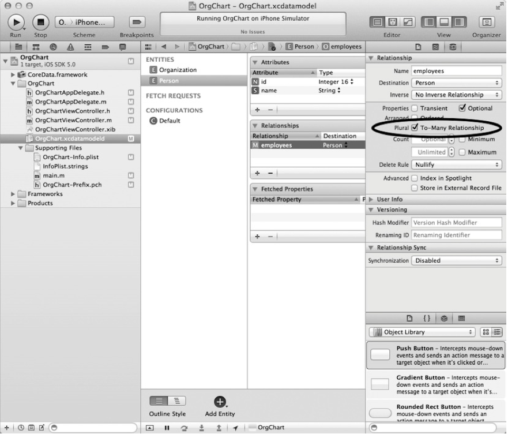The height and width of the screenshot is (434, 508).
Task: Click the Hash Modifier field
Action: coord(457,223)
